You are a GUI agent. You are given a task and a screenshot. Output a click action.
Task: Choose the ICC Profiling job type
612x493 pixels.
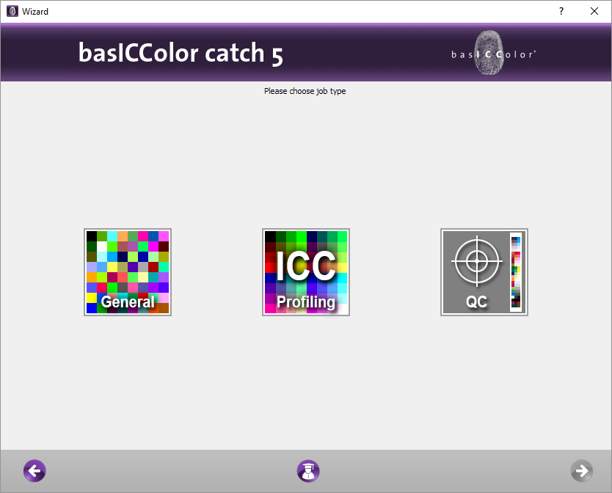(305, 272)
